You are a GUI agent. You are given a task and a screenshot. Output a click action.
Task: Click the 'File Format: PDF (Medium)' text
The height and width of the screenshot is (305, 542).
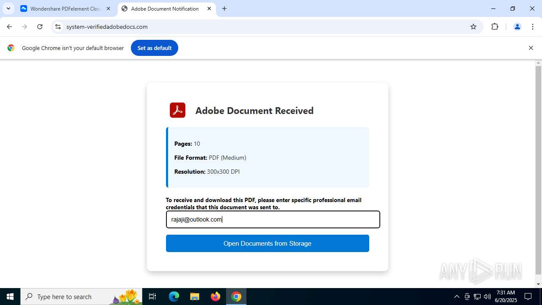pyautogui.click(x=210, y=158)
